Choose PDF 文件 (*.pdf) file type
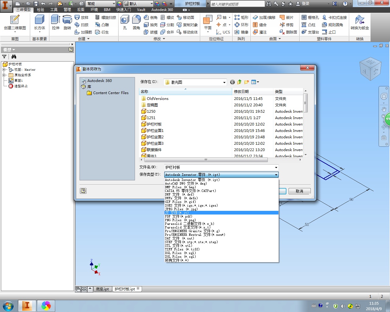 click(222, 216)
